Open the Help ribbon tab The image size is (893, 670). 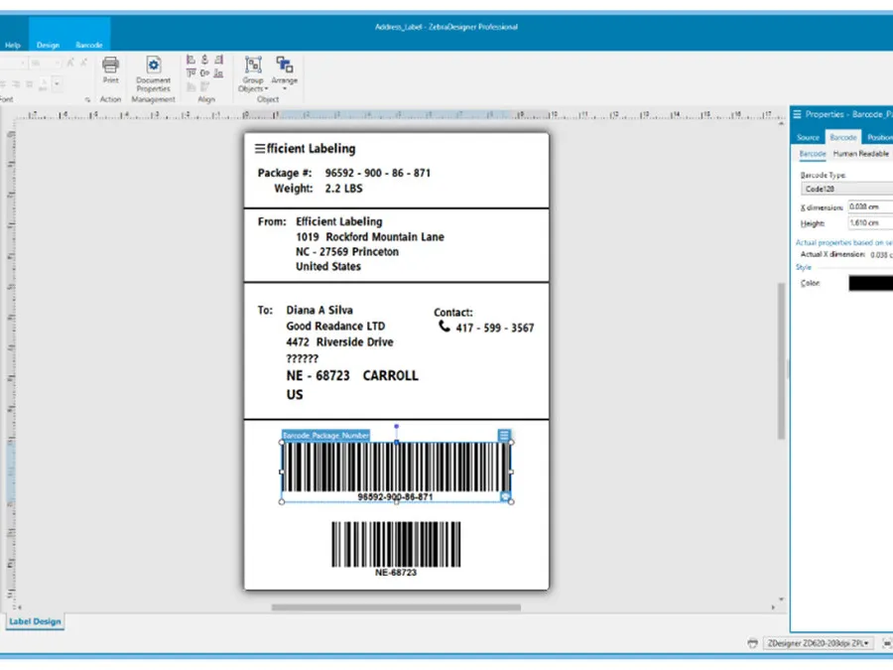click(13, 45)
